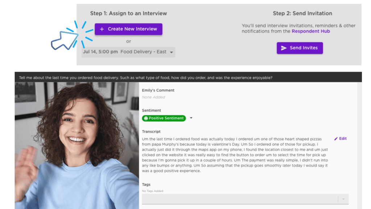Expand the Tags dropdown arrow
Image resolution: width=371 pixels, height=209 pixels.
(x=343, y=199)
